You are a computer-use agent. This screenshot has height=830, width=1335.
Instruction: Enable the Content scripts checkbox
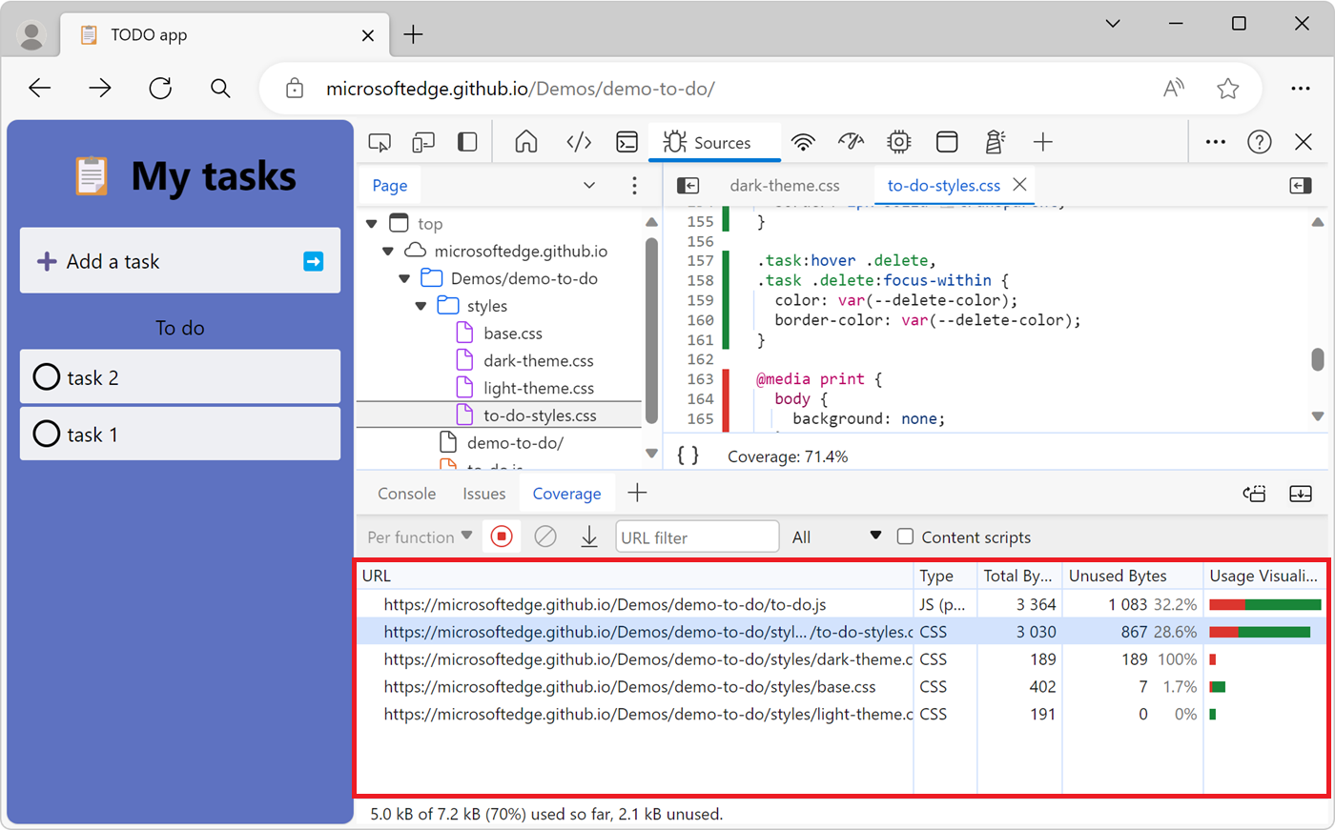point(905,536)
